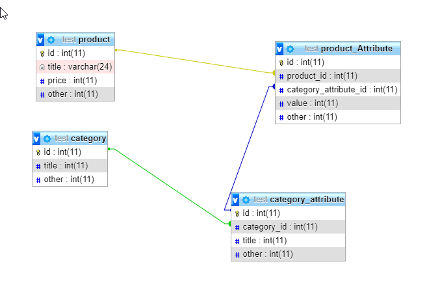This screenshot has height=307, width=440.
Task: Collapse the category table using V toggle
Action: 37,139
